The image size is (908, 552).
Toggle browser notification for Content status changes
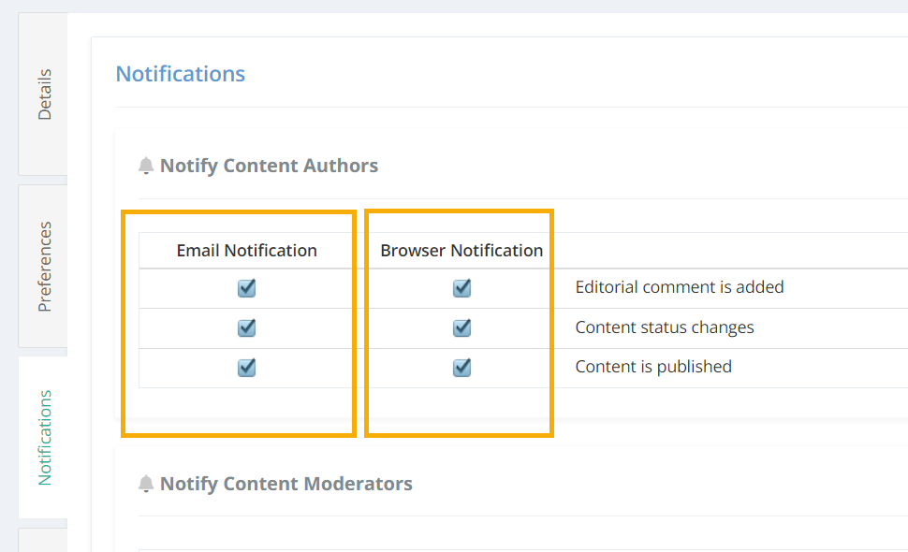[461, 327]
